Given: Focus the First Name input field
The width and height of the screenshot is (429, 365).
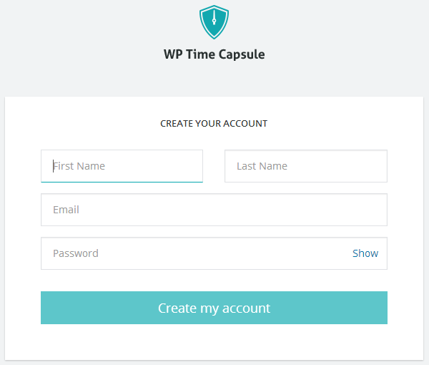Looking at the screenshot, I should [122, 166].
